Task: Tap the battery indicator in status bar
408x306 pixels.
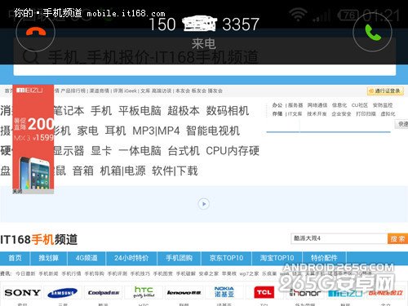Action: (349, 15)
